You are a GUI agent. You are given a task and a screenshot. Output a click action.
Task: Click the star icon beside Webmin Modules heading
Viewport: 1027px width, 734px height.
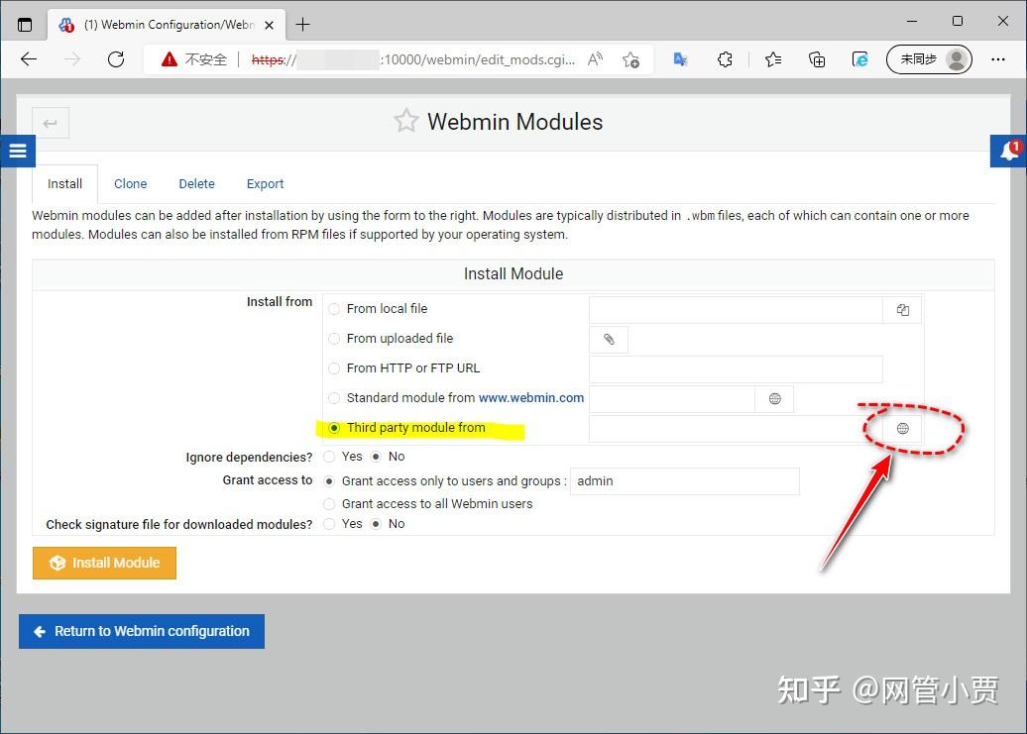(x=405, y=121)
